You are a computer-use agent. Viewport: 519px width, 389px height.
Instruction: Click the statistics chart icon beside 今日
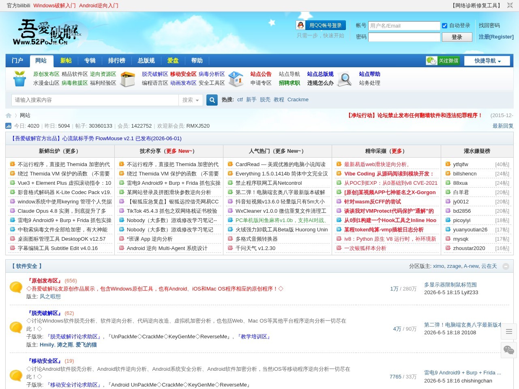coord(9,126)
